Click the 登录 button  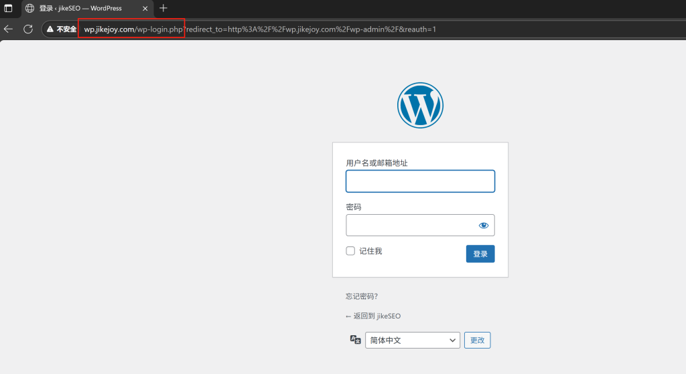pos(480,254)
